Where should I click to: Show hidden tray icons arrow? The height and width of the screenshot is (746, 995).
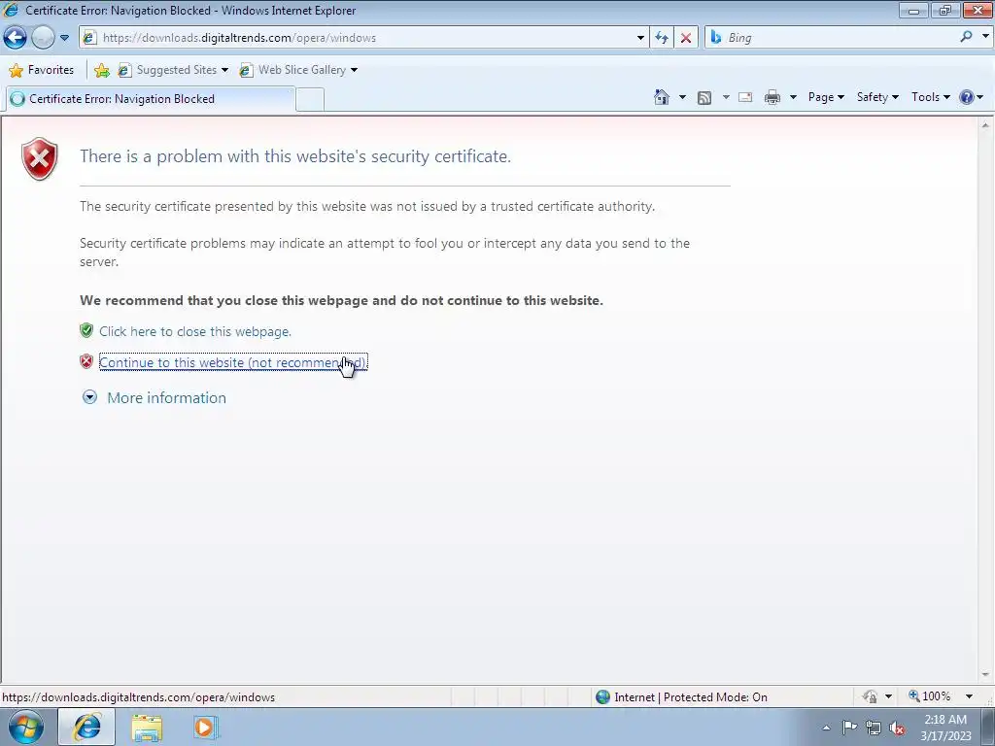826,728
